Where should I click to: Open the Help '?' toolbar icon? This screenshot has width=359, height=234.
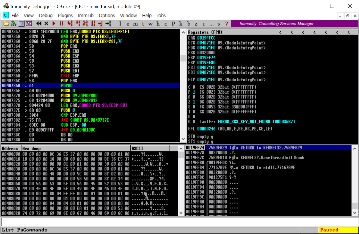tap(226, 24)
